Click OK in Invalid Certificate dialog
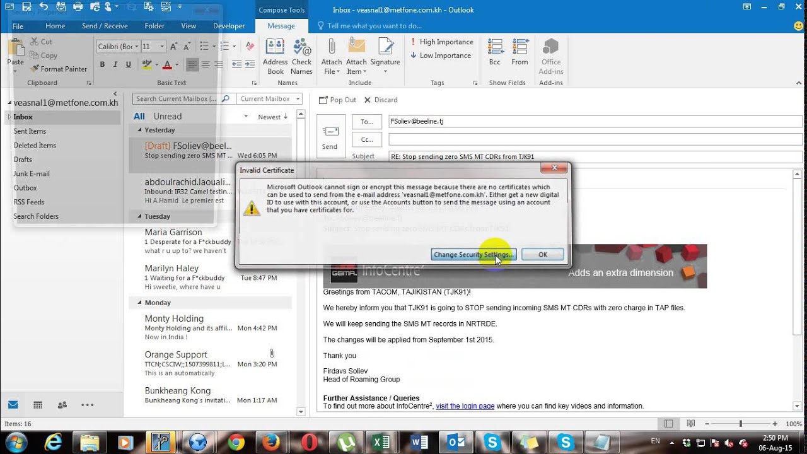 pos(542,255)
